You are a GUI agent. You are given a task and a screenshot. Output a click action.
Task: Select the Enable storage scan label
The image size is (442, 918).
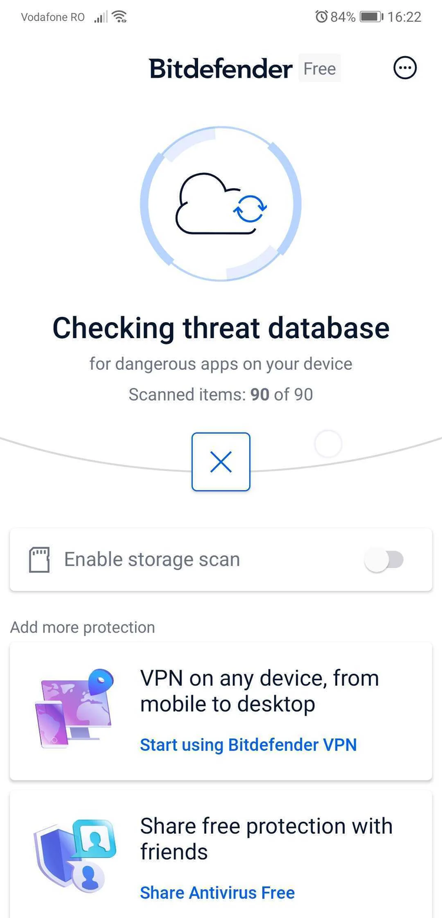(152, 559)
